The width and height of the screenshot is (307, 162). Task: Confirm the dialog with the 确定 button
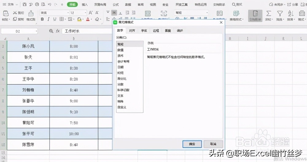pos(192,144)
